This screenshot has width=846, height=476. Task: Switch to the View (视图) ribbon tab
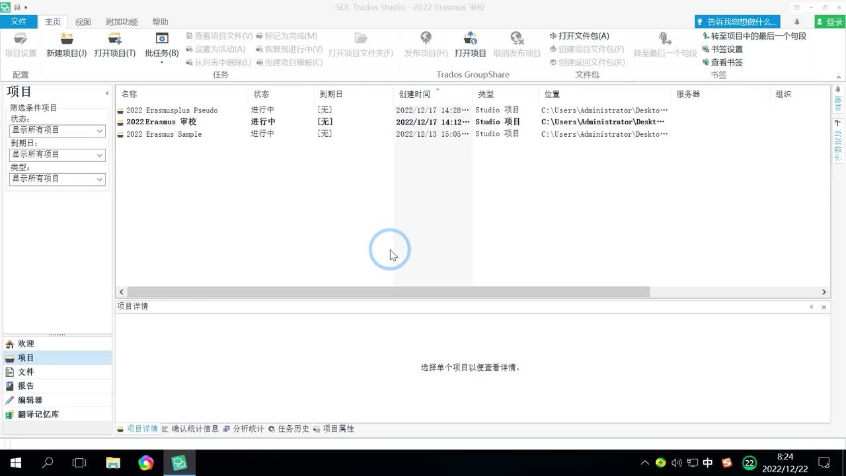pyautogui.click(x=83, y=22)
